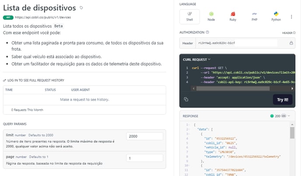Click the cobli-api-key header code line
The width and height of the screenshot is (301, 176).
[x=248, y=82]
